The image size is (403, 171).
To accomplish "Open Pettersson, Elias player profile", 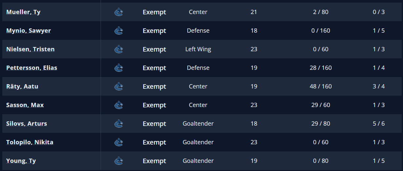I will click(32, 68).
